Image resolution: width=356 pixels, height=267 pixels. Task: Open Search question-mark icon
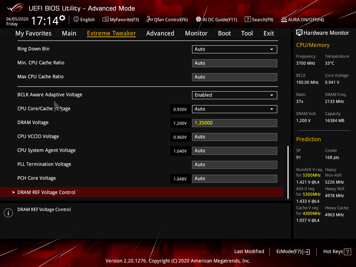(x=248, y=19)
